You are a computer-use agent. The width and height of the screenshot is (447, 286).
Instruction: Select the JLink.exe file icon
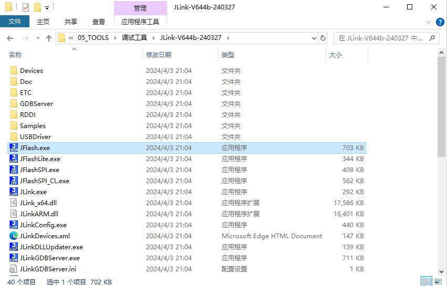click(14, 192)
